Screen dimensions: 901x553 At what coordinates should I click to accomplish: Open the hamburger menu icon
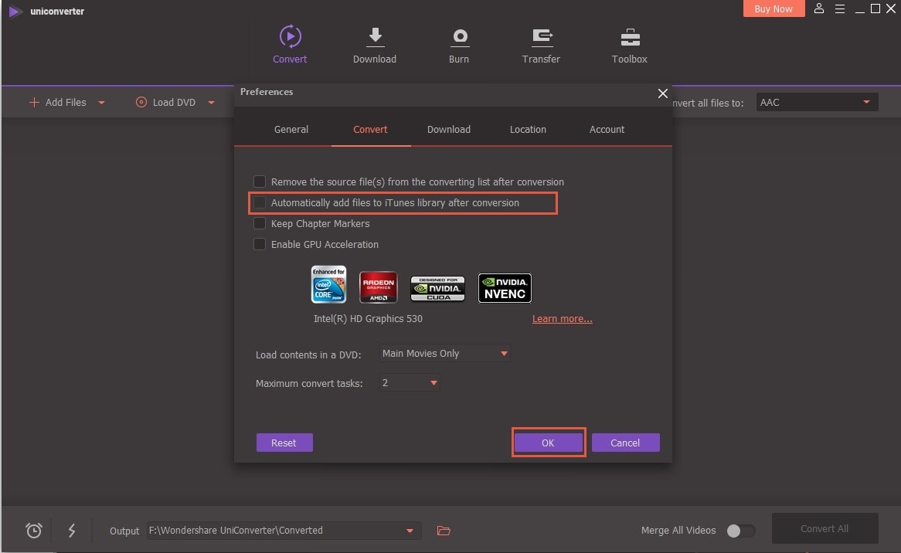tap(839, 8)
